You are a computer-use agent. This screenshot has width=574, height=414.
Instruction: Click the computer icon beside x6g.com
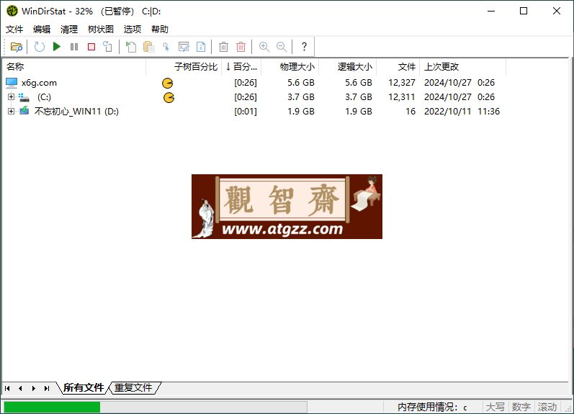(12, 83)
